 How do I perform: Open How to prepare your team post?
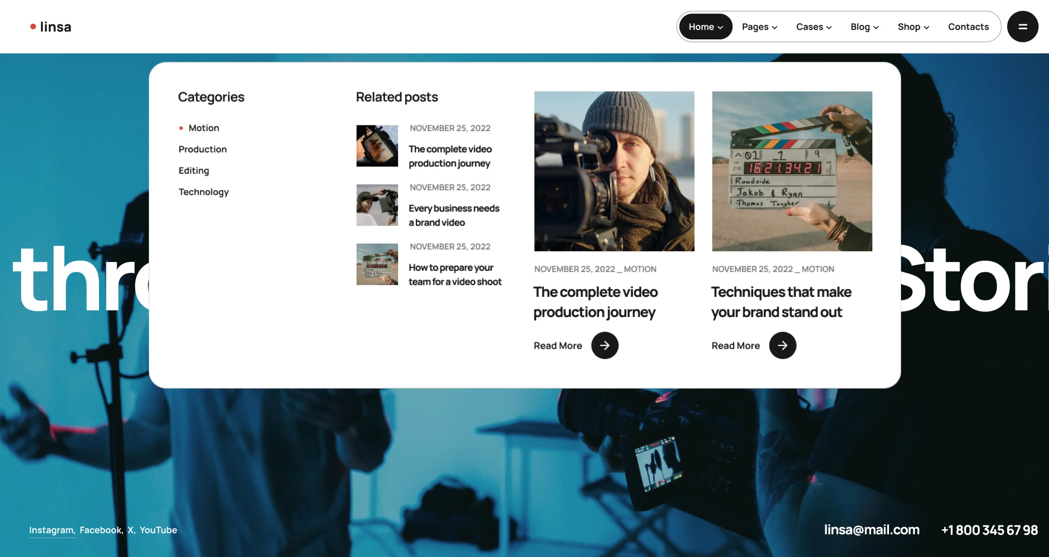455,274
